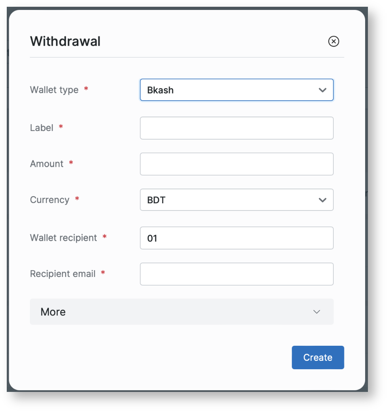Click the Label field caption text
The width and height of the screenshot is (387, 411).
pos(42,128)
